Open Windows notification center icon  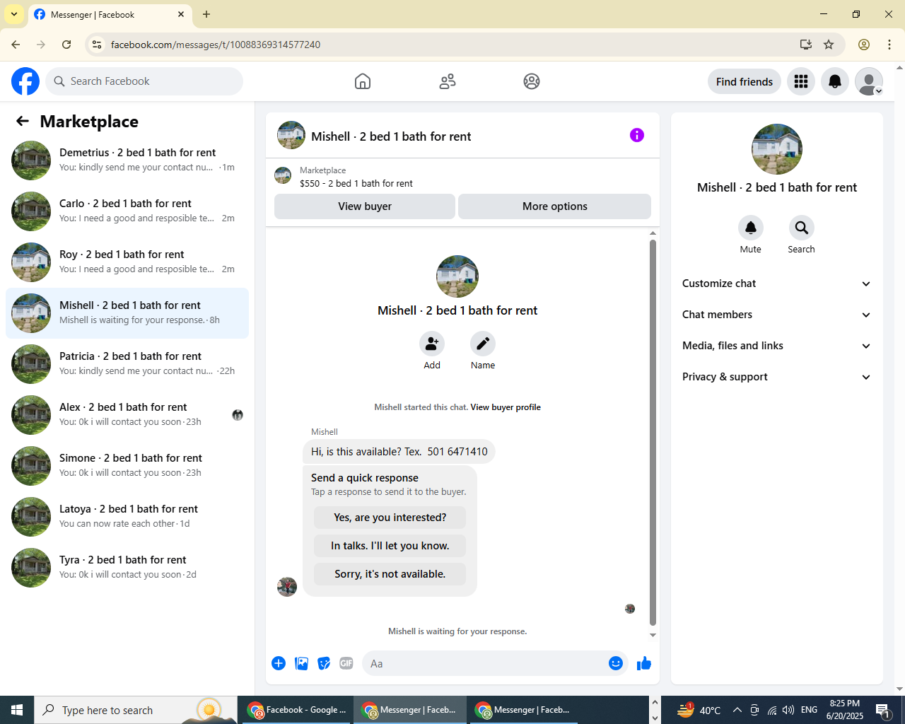[x=882, y=710]
